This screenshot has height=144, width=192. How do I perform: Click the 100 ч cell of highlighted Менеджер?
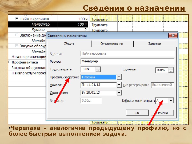pos(73,24)
